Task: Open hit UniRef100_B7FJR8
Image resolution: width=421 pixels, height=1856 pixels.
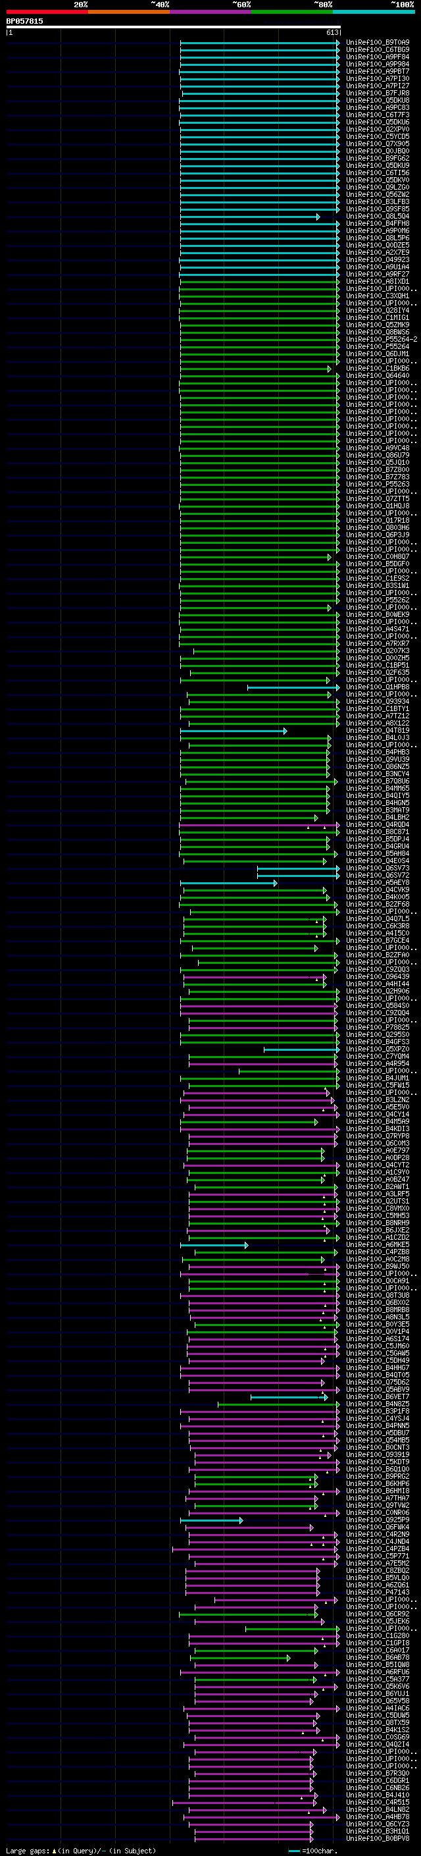Action: click(378, 93)
